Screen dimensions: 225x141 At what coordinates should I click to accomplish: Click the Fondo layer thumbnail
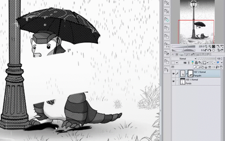coord(182,81)
